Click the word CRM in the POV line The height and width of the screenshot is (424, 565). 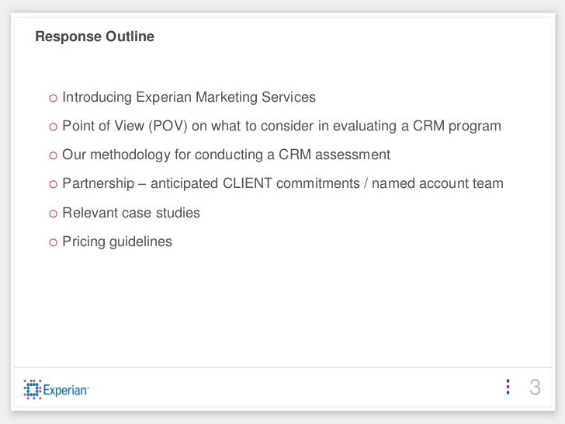pyautogui.click(x=428, y=126)
